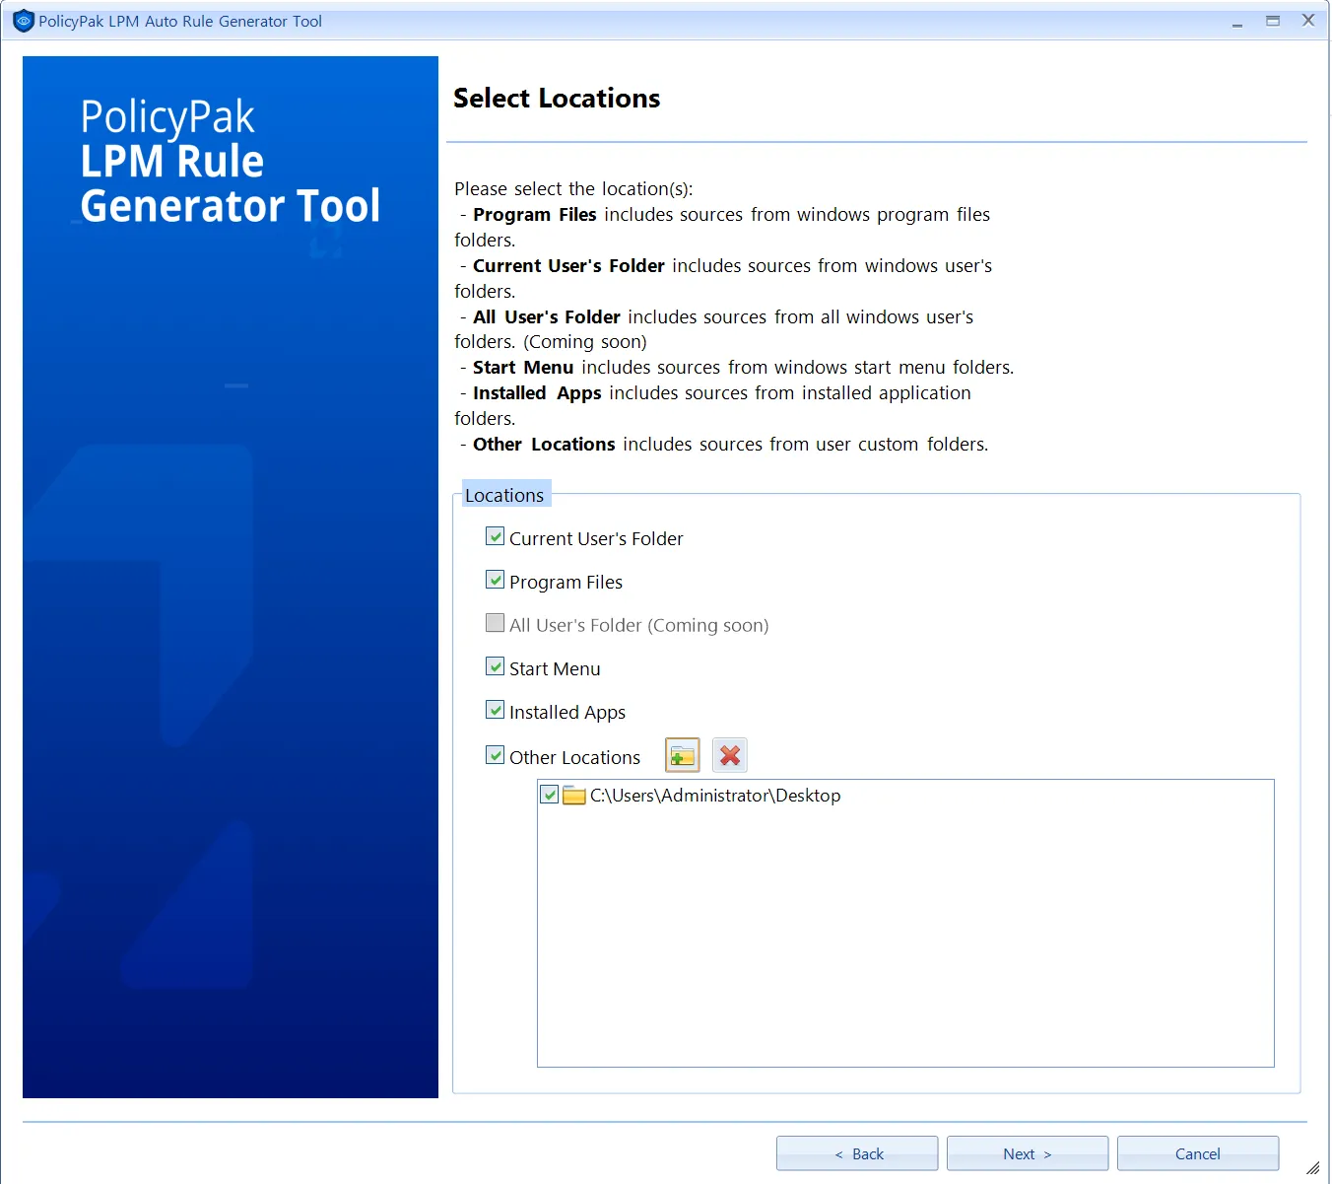1332x1184 pixels.
Task: Click the add folder icon beside Other Locations
Action: tap(681, 754)
